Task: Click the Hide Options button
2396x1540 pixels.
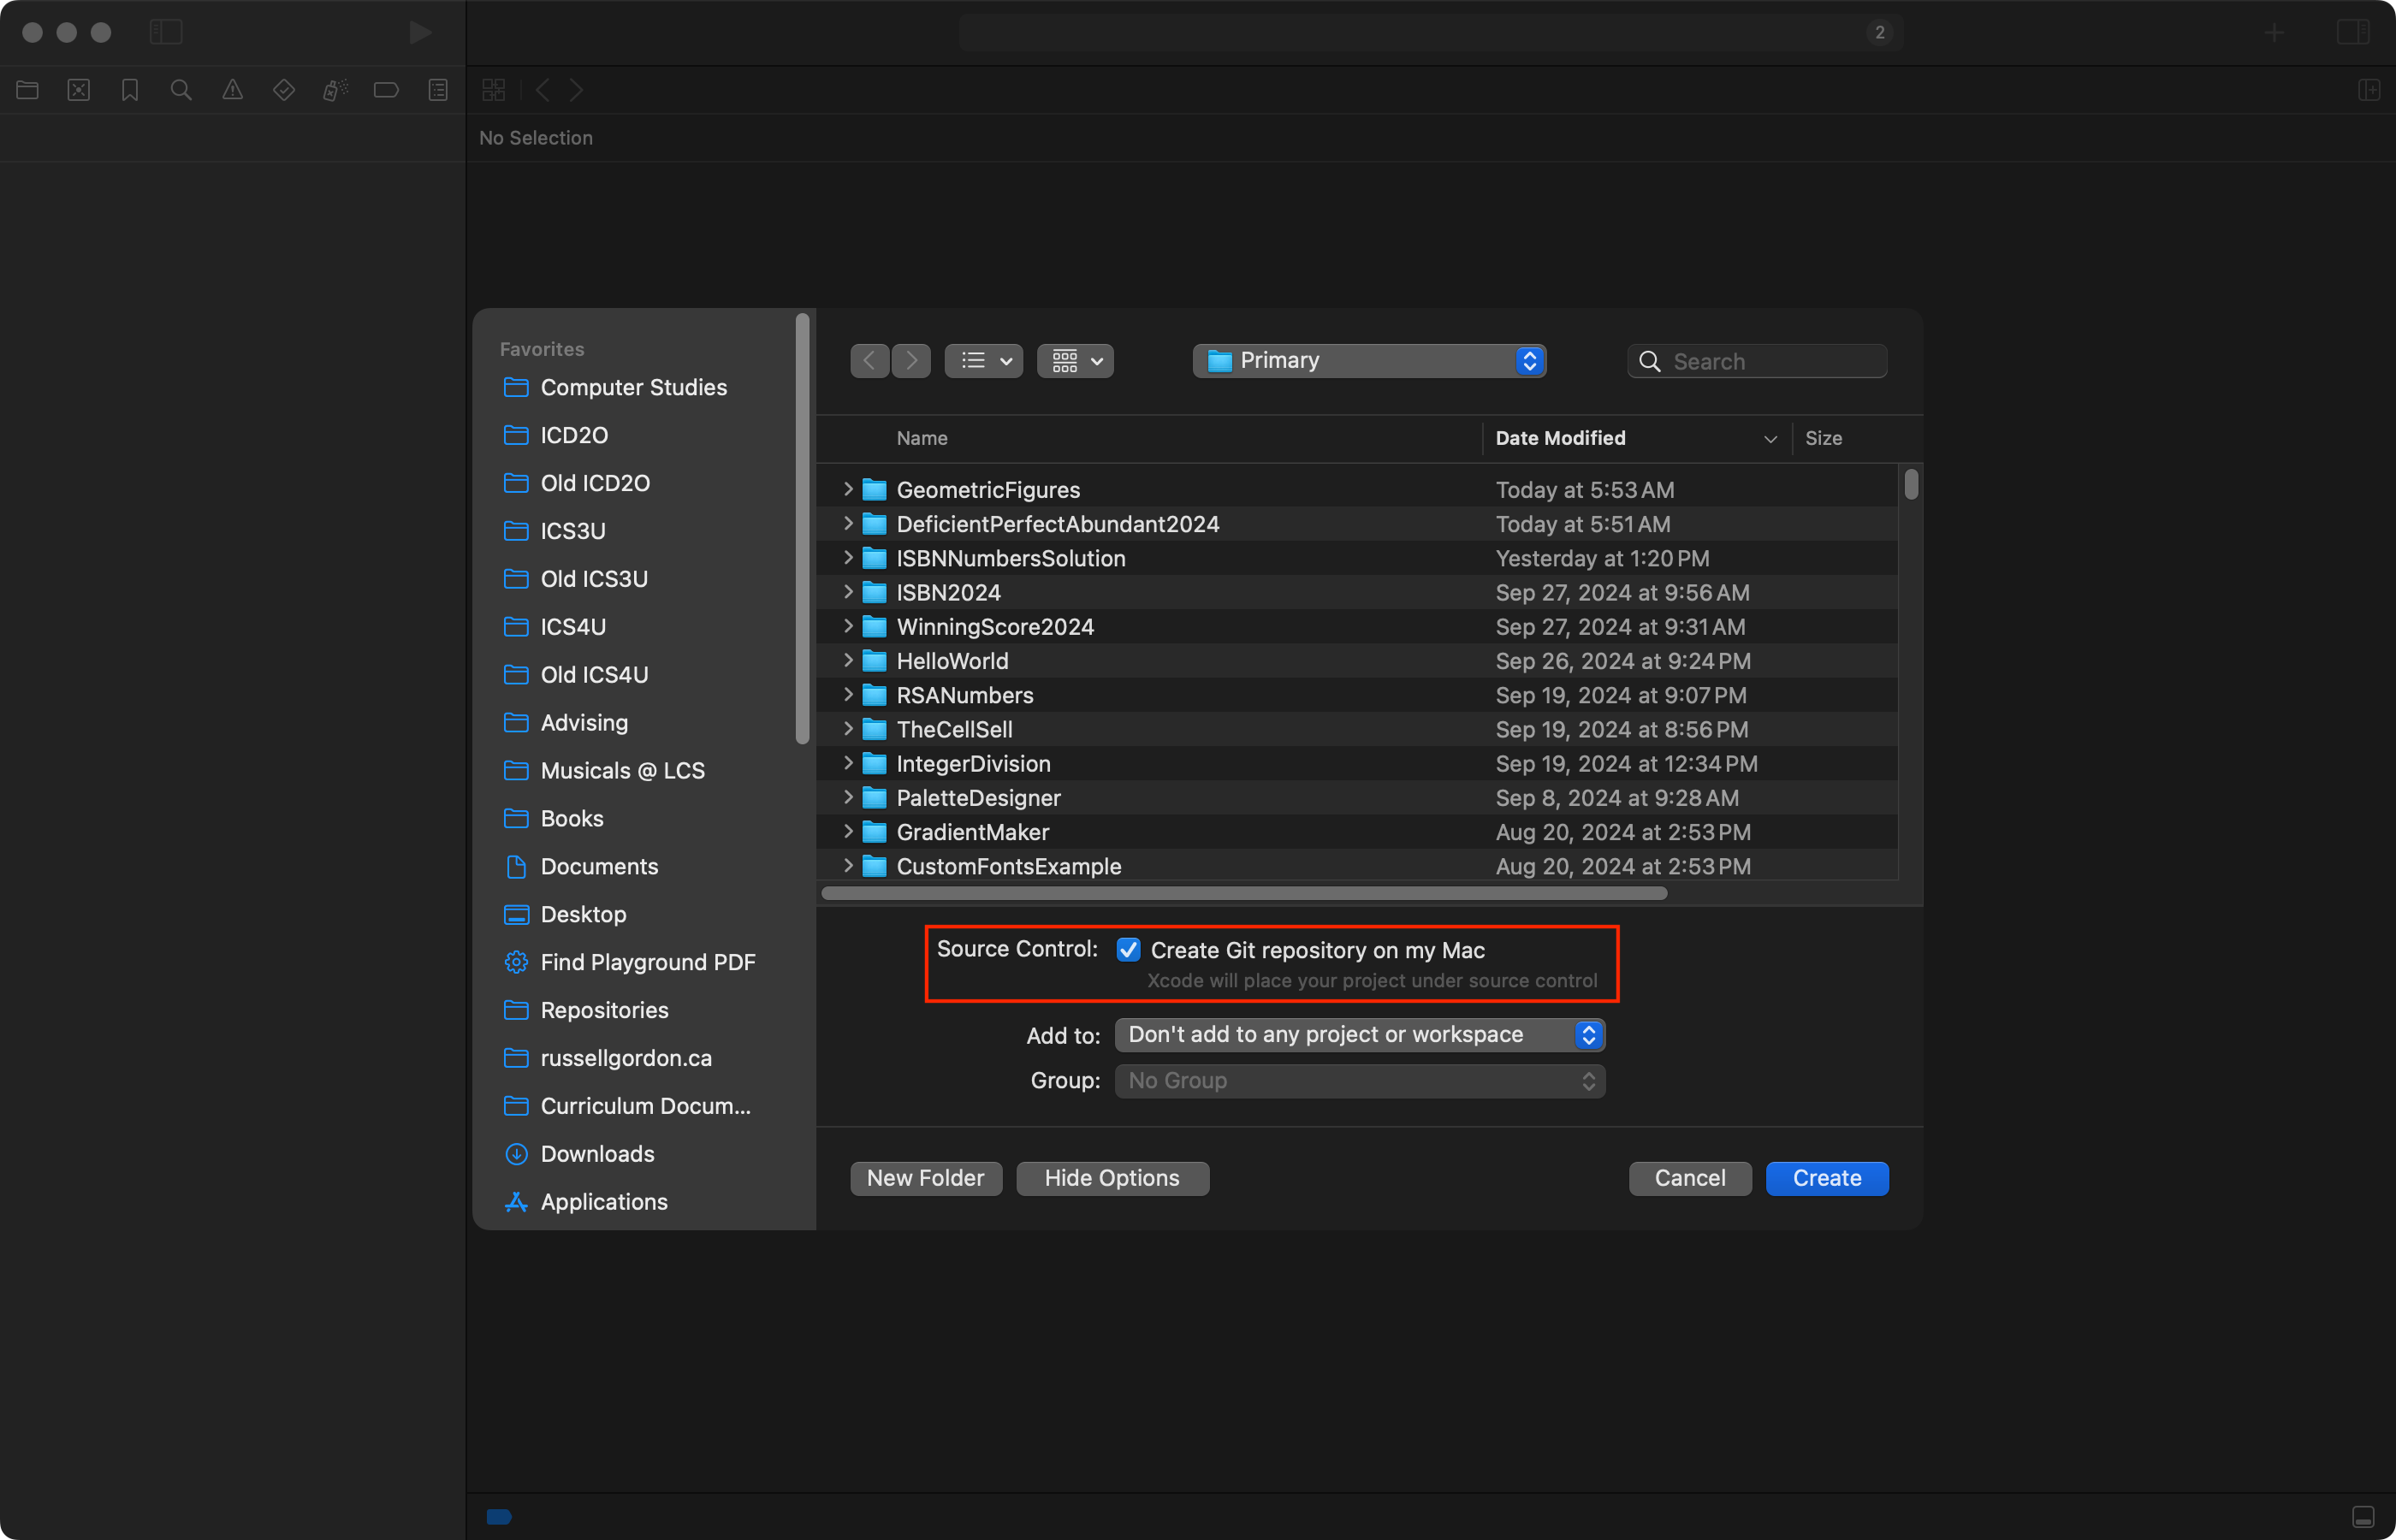Action: point(1112,1178)
